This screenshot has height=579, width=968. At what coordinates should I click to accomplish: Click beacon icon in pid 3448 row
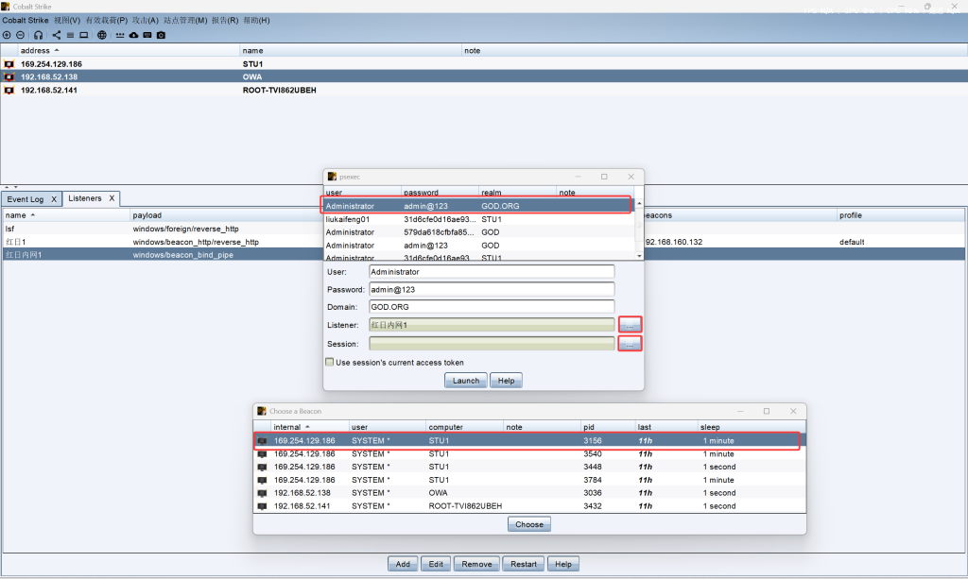263,467
